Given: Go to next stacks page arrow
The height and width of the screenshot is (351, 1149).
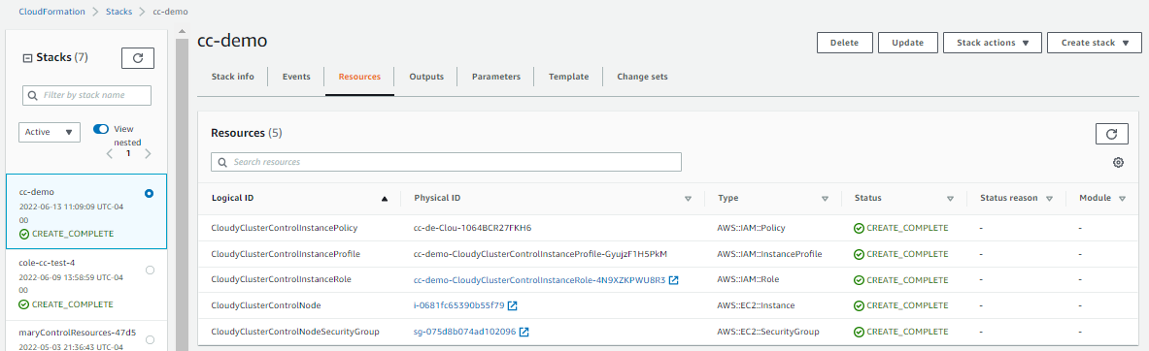Looking at the screenshot, I should [x=148, y=153].
